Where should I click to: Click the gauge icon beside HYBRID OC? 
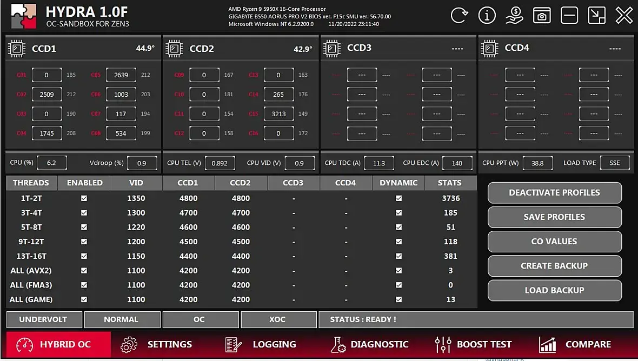click(25, 345)
